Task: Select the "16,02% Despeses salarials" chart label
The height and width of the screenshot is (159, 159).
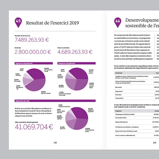Action: [60, 117]
